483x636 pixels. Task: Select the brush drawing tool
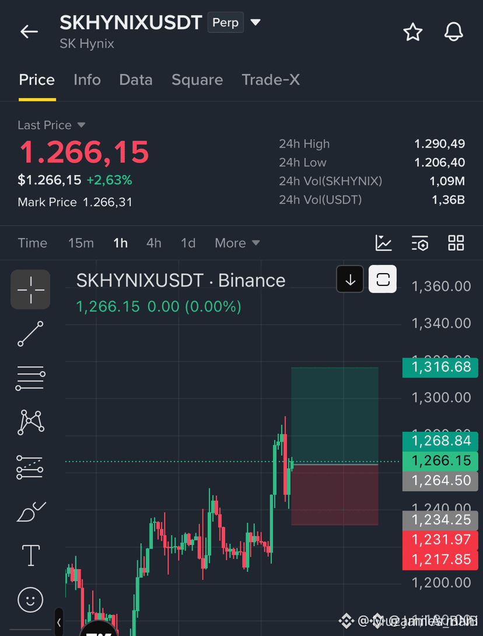32,512
